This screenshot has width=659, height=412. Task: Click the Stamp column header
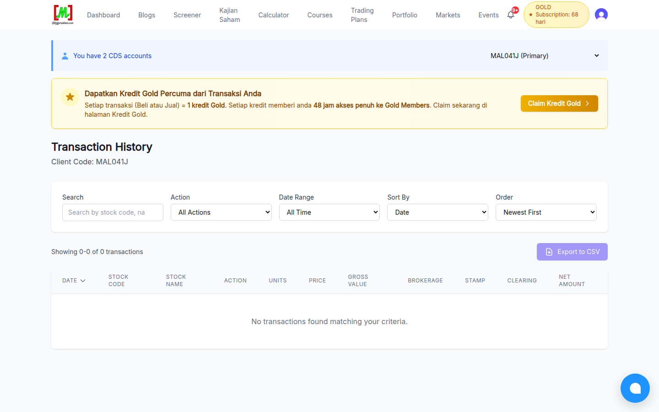tap(475, 281)
